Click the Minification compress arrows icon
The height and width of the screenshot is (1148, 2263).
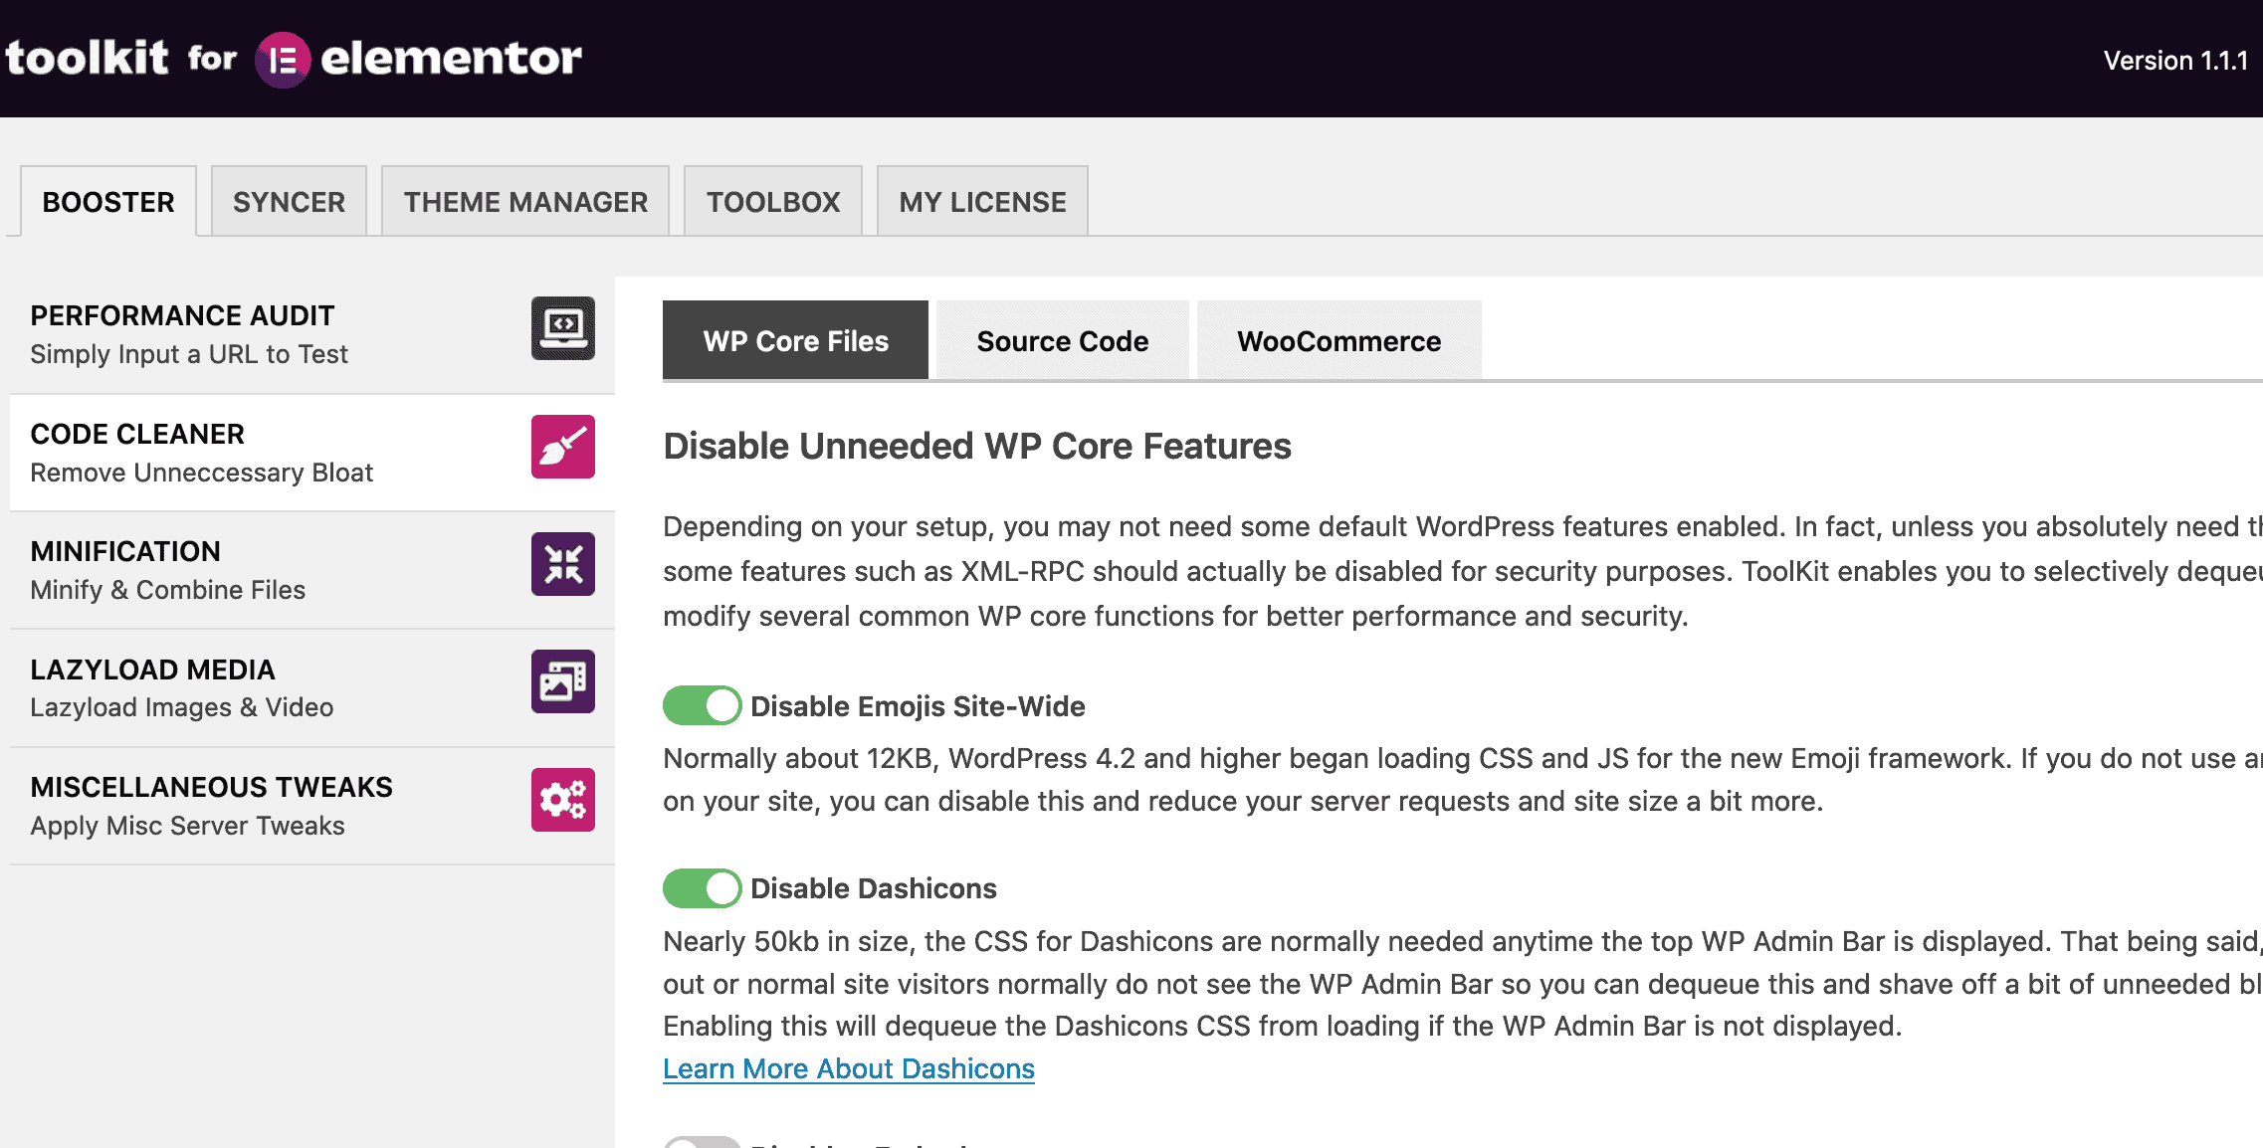(562, 564)
